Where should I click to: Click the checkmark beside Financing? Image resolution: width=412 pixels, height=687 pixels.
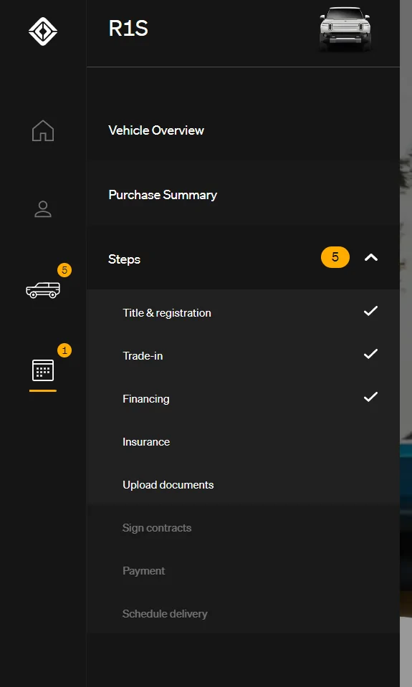click(x=371, y=397)
